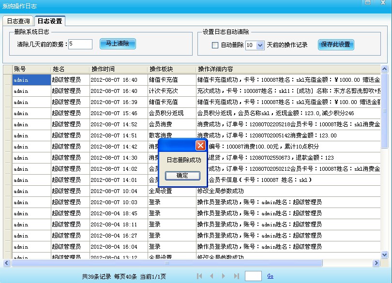Jump to the first page using pagination control

tap(198, 275)
